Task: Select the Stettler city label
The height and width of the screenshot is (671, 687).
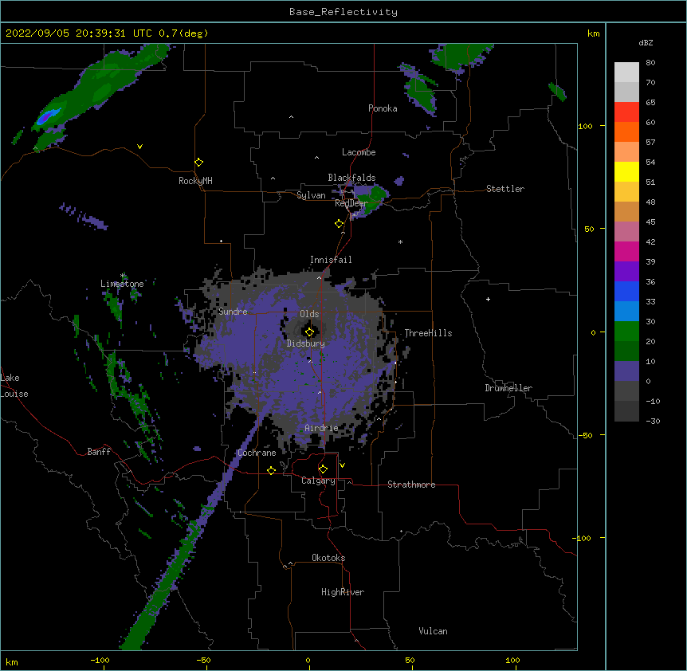Action: pyautogui.click(x=505, y=189)
